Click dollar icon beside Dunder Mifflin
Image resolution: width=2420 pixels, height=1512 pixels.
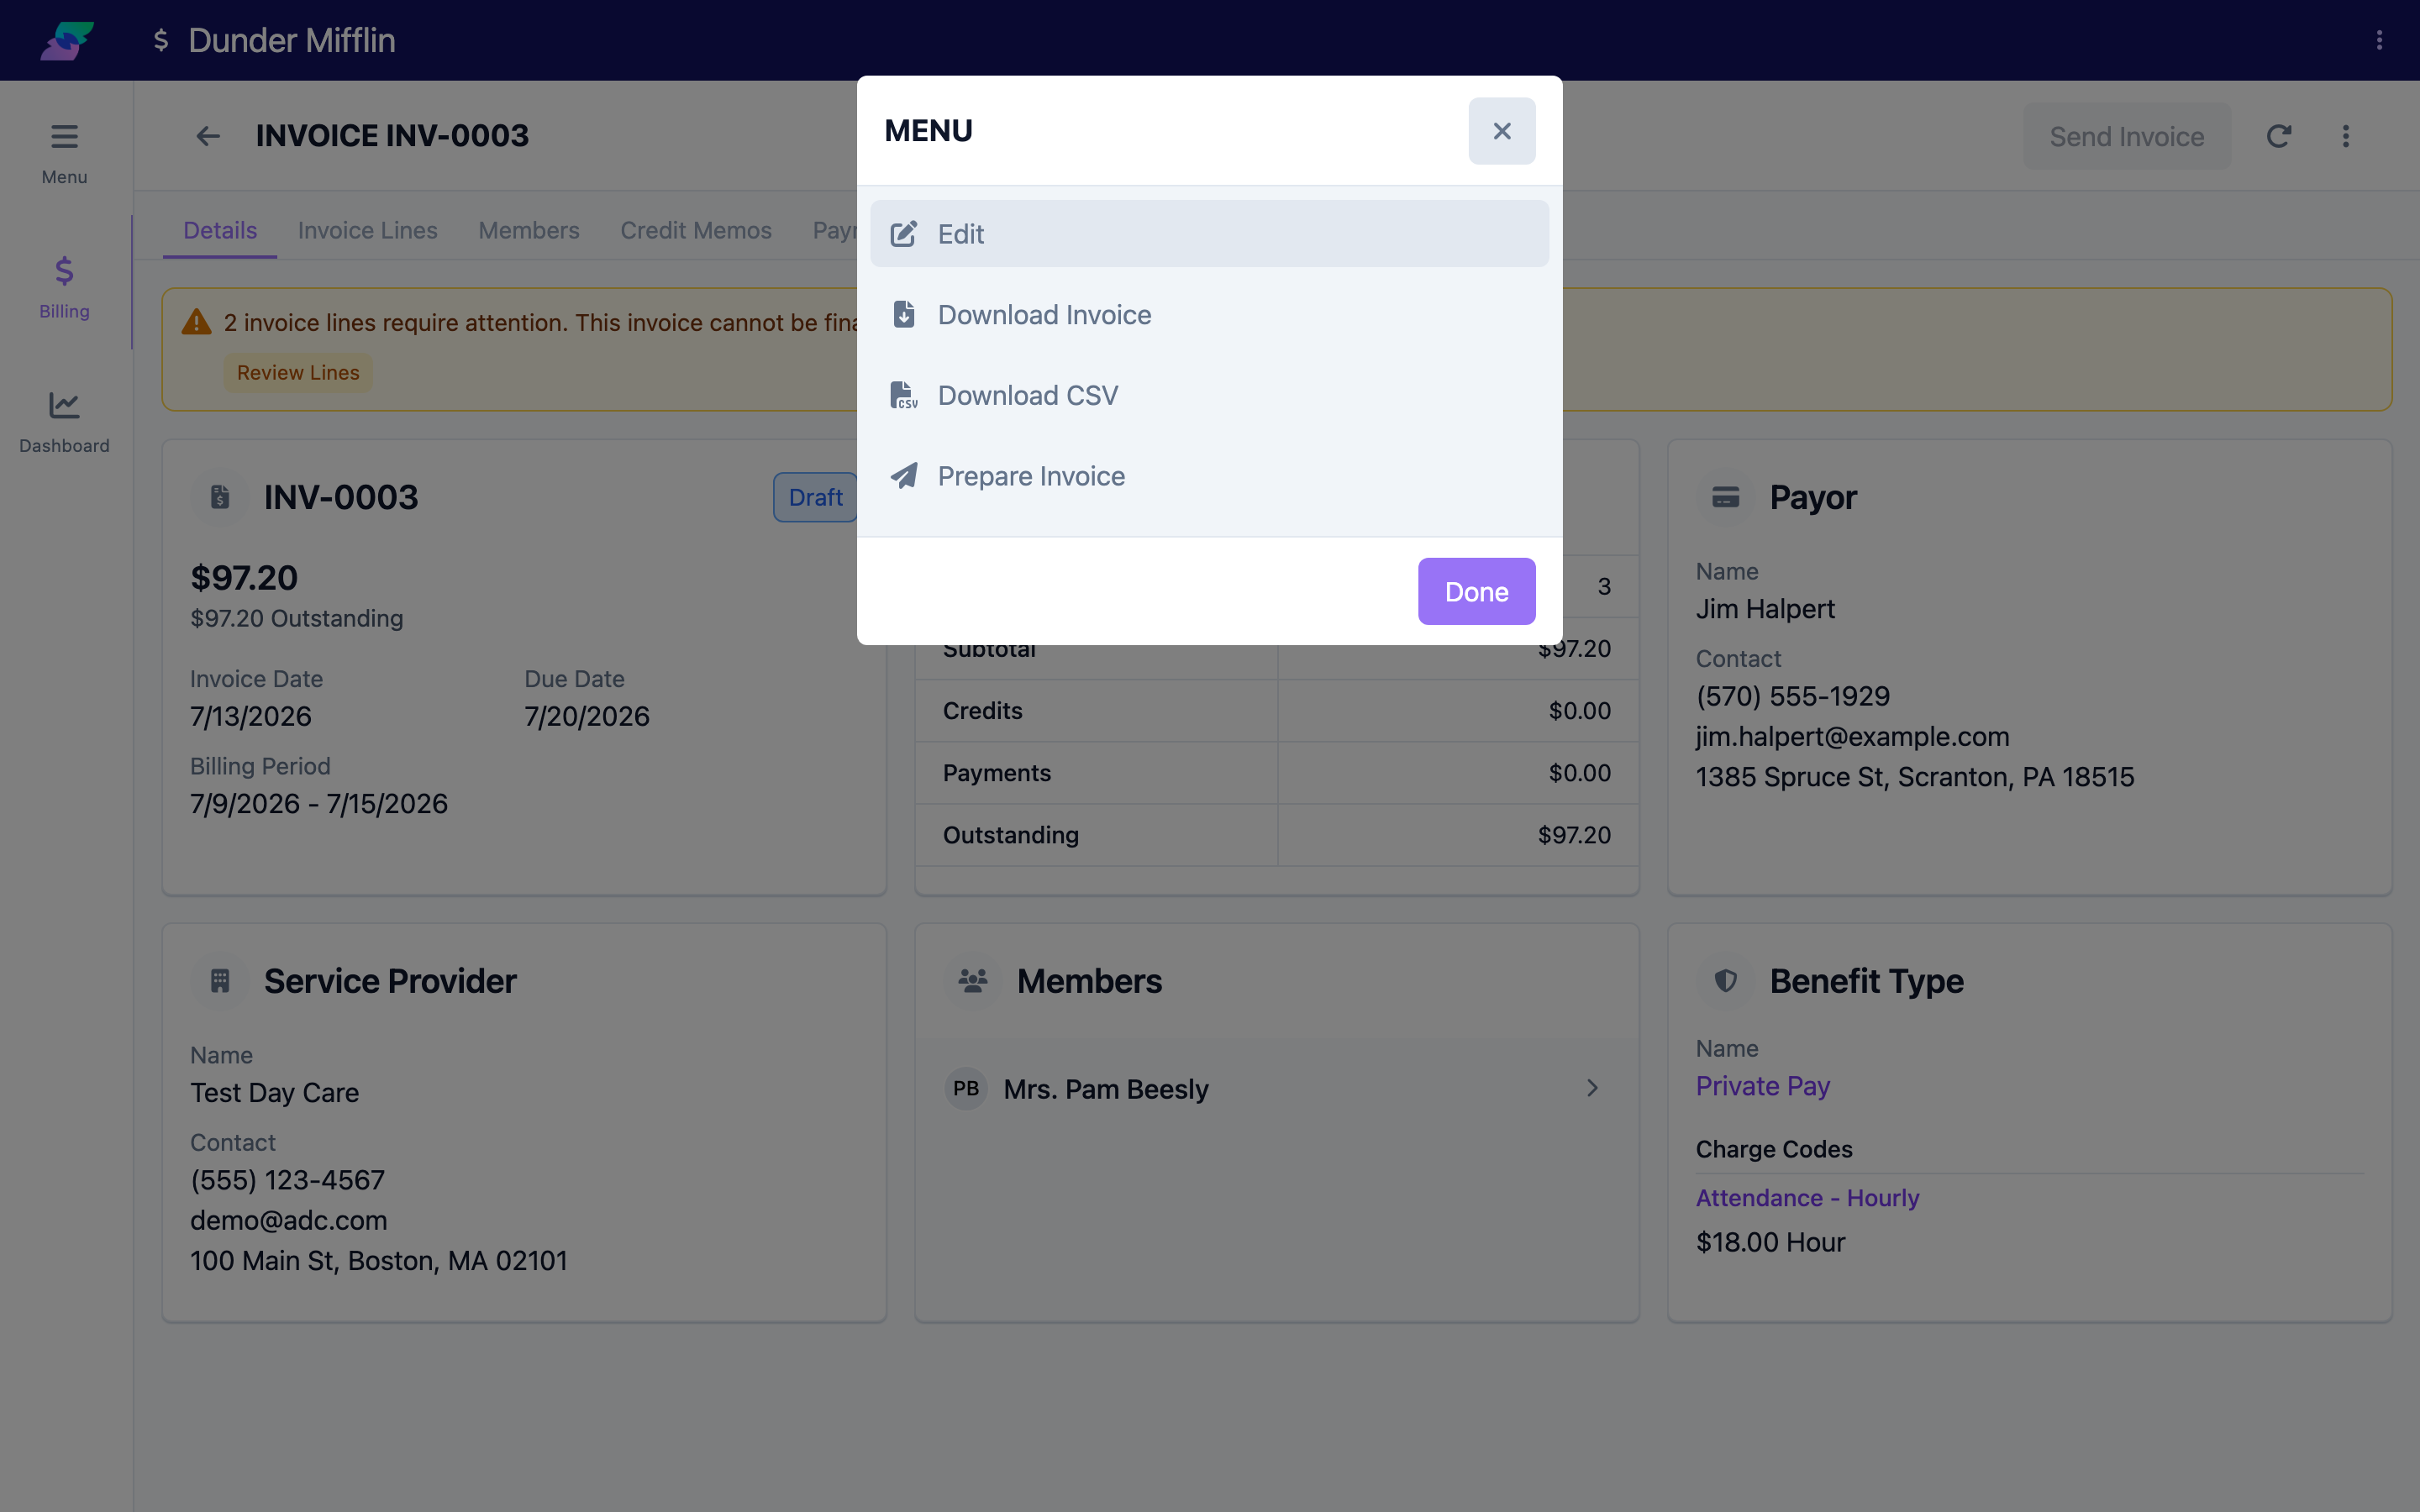coord(160,40)
